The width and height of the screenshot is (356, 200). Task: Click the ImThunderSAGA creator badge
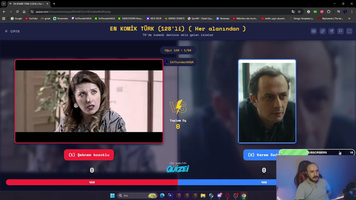point(179,62)
